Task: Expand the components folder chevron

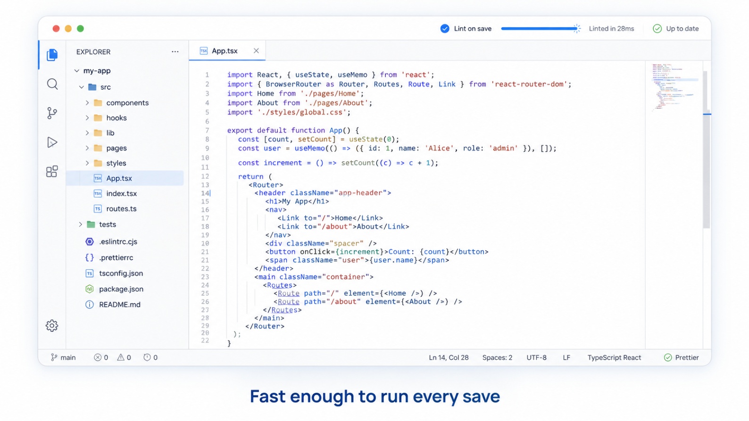Action: [87, 103]
